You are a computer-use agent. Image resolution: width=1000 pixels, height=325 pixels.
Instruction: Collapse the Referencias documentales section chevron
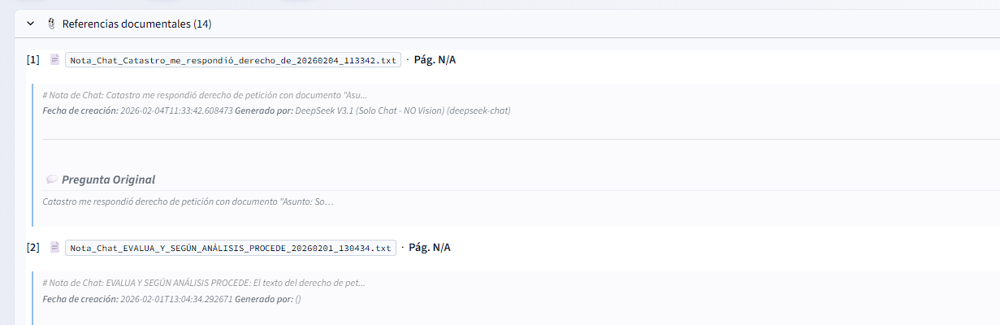(x=30, y=24)
